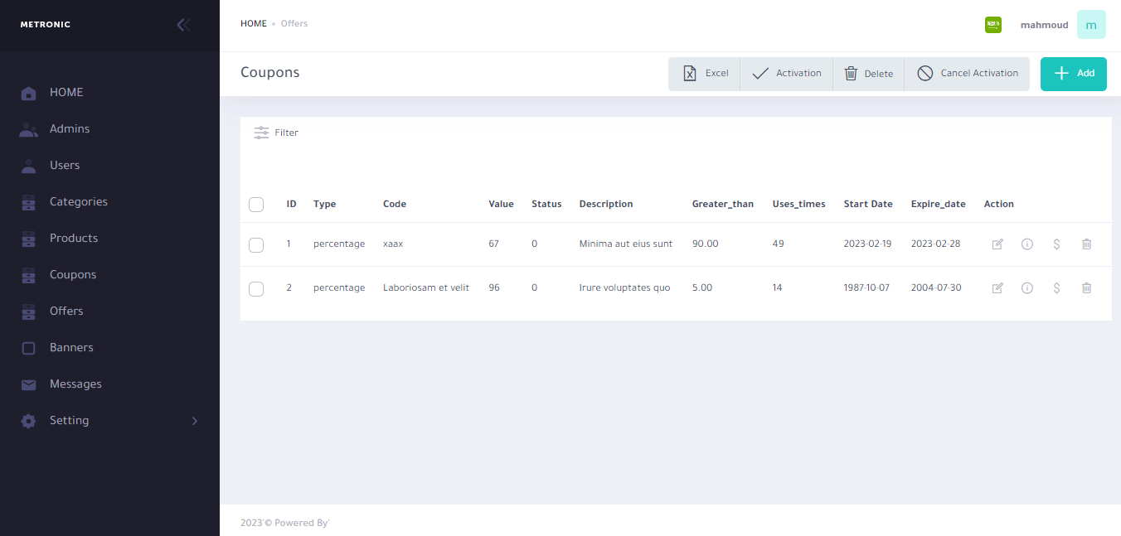Click the Delete toolbar button
Viewport: 1121px width, 536px height.
point(868,74)
